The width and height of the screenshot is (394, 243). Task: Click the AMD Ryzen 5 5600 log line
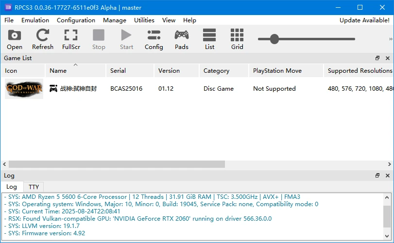pos(152,197)
